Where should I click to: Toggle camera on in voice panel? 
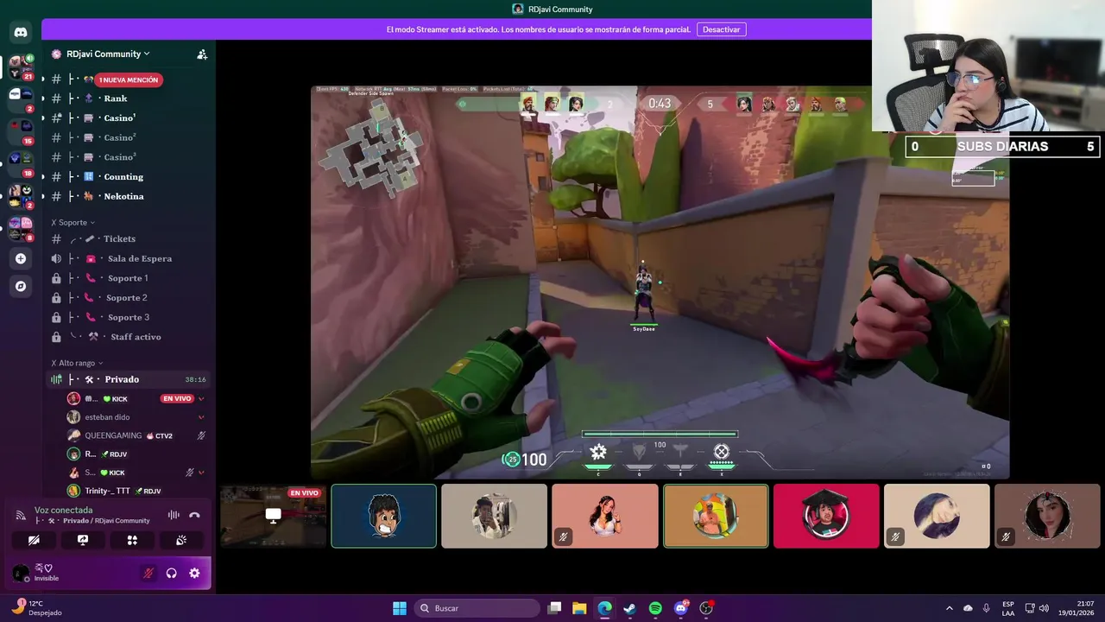[34, 540]
